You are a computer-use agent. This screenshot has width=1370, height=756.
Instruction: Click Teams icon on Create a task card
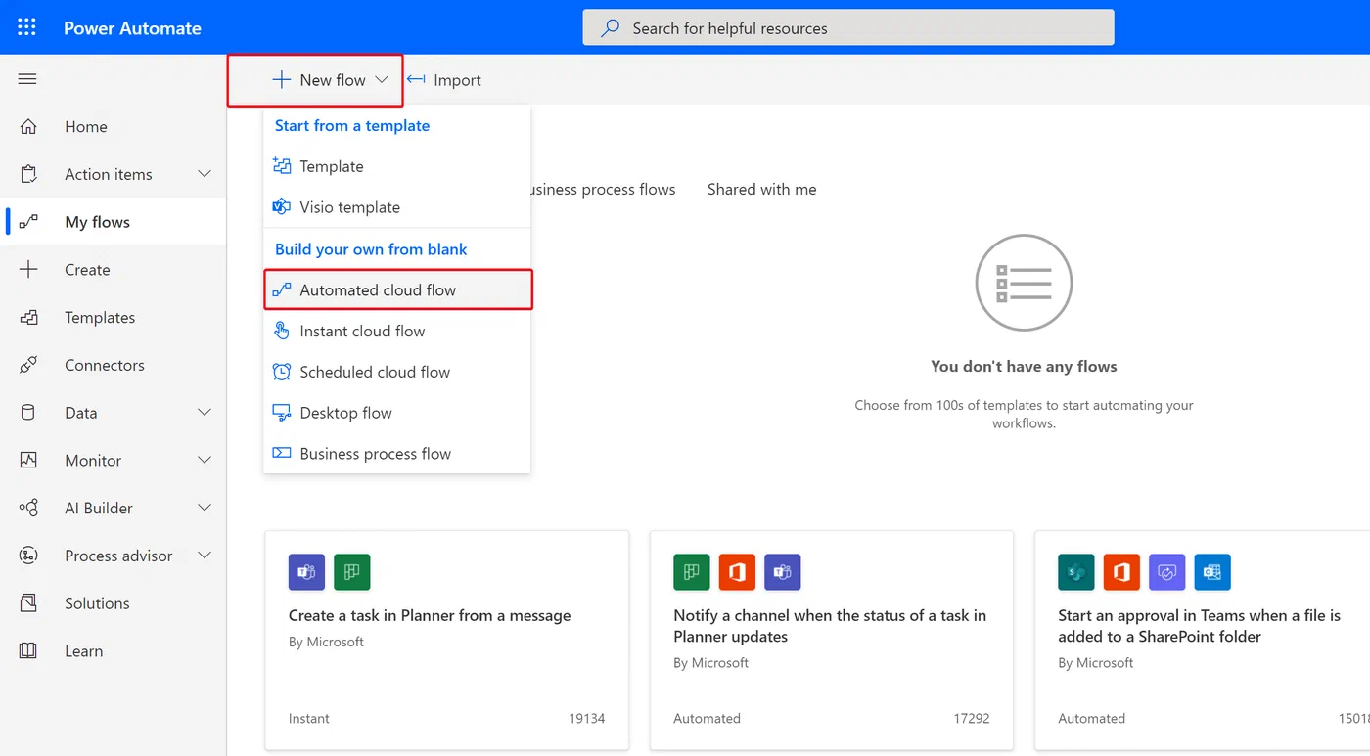[306, 572]
